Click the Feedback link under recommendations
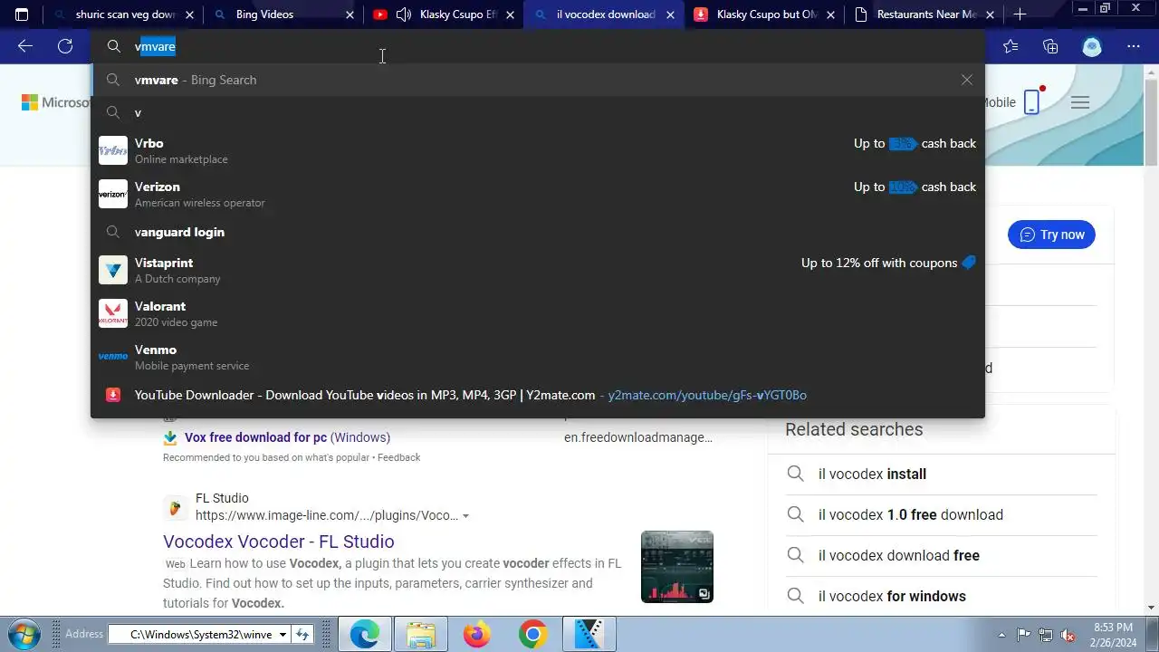1159x652 pixels. coord(398,457)
